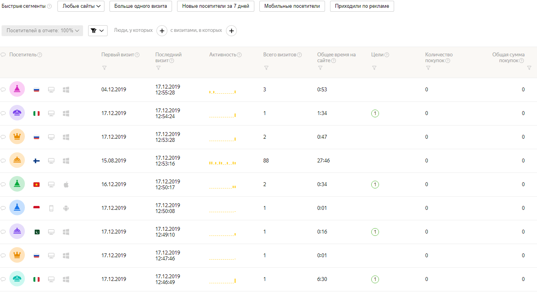The height and width of the screenshot is (293, 537).
Task: Open help icon next to Посетитель header
Action: coord(40,55)
